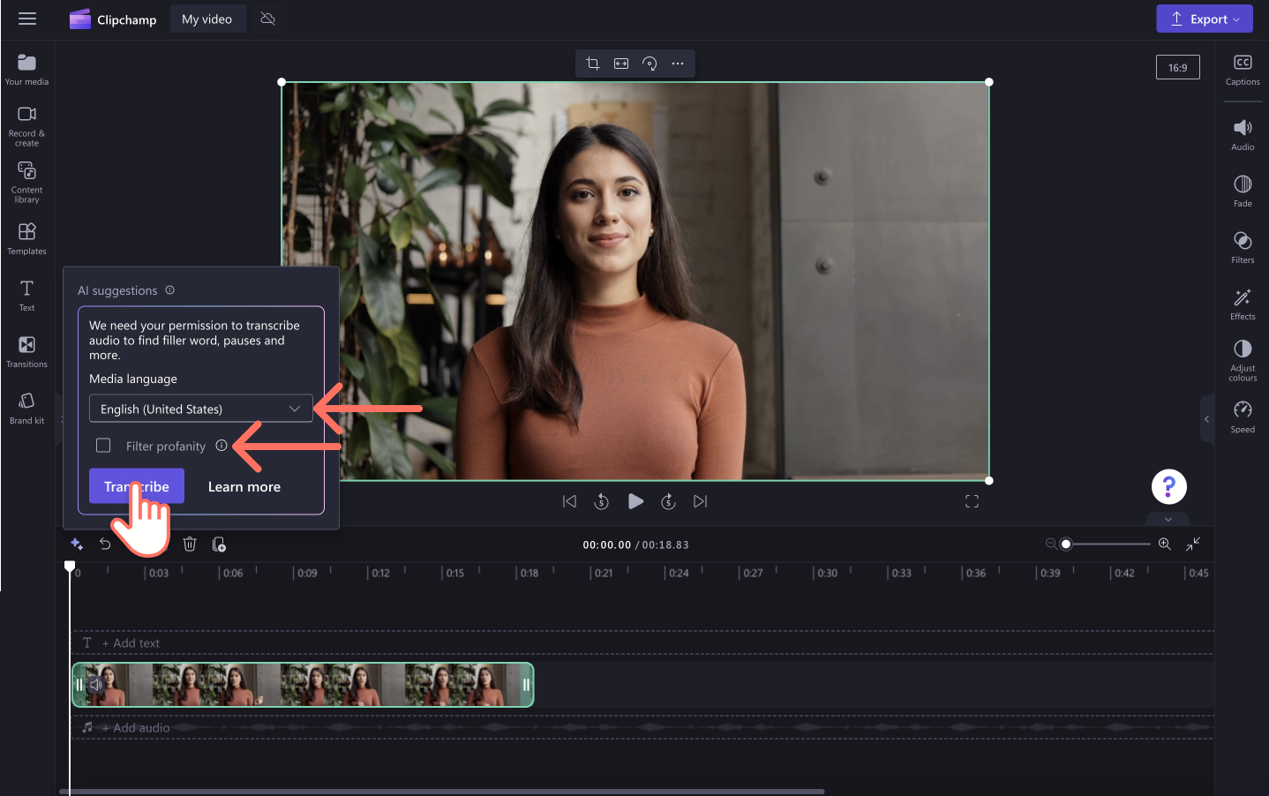1269x796 pixels.
Task: Click the fit/fill resize icon
Action: (x=621, y=64)
